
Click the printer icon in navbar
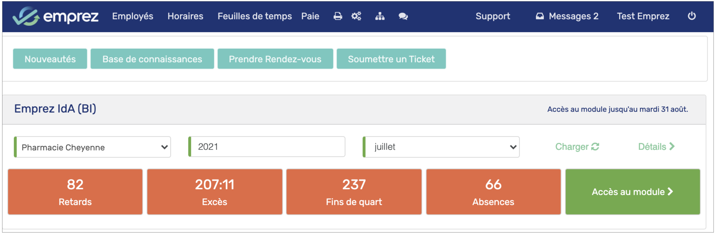click(x=338, y=16)
